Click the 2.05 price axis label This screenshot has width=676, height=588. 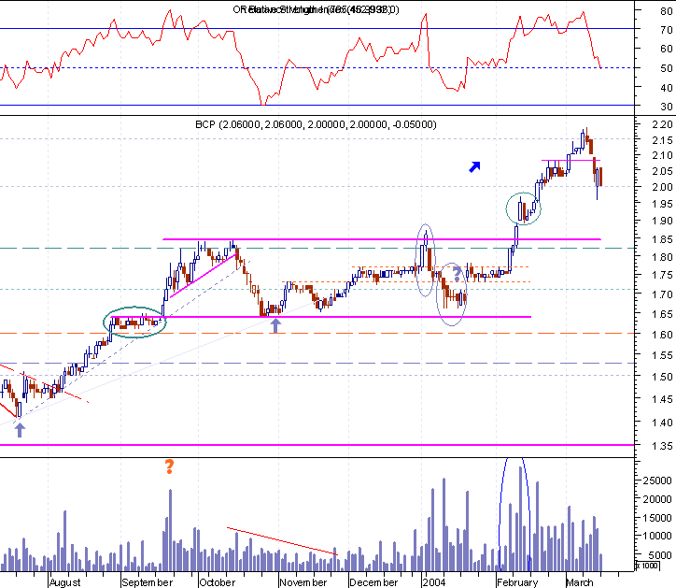point(663,171)
